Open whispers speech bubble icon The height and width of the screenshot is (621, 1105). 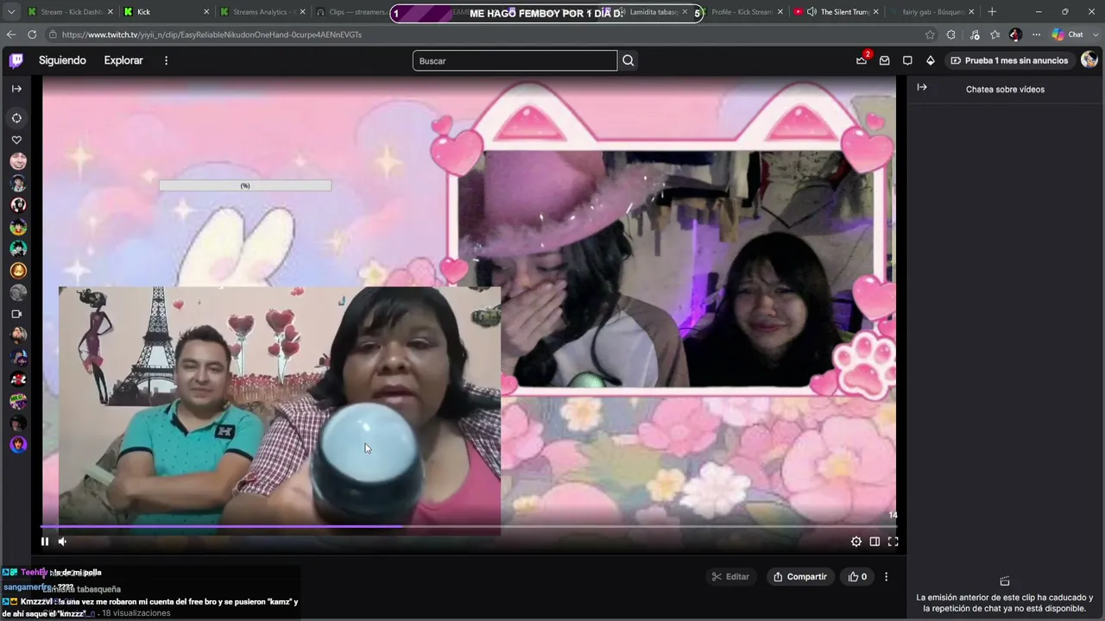907,60
